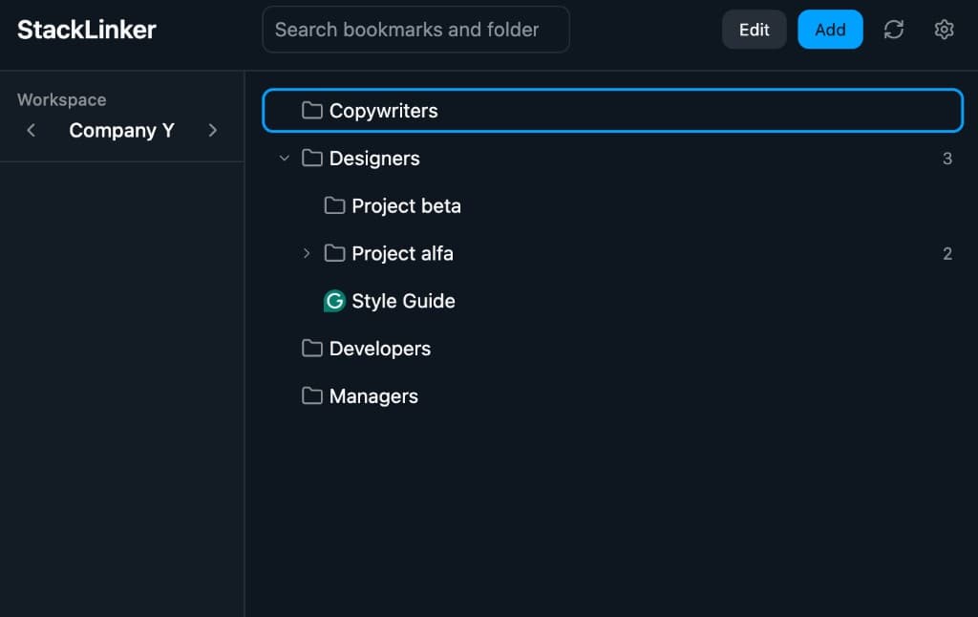Collapse the Designers folder
This screenshot has height=617, width=978.
(x=284, y=158)
